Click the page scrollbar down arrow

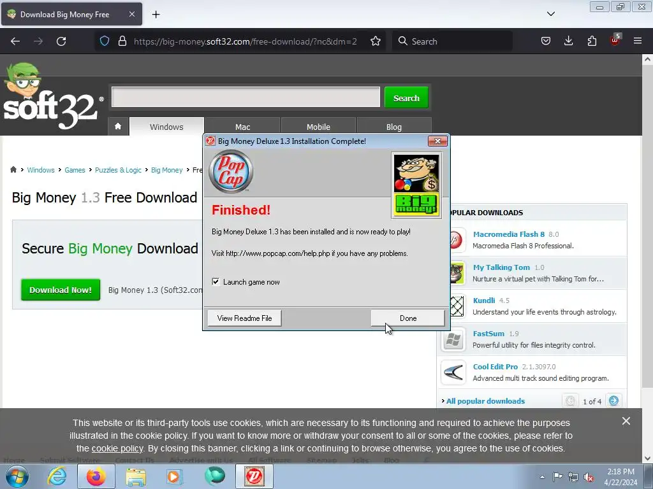[647, 458]
